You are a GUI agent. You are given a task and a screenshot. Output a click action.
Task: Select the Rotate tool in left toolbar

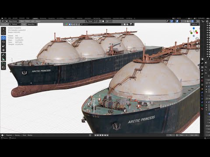coord(3,42)
